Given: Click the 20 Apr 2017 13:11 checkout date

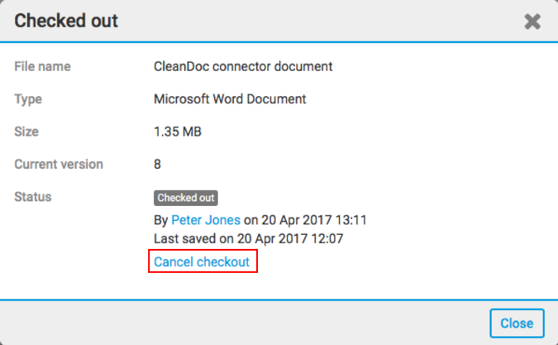Looking at the screenshot, I should [x=315, y=220].
